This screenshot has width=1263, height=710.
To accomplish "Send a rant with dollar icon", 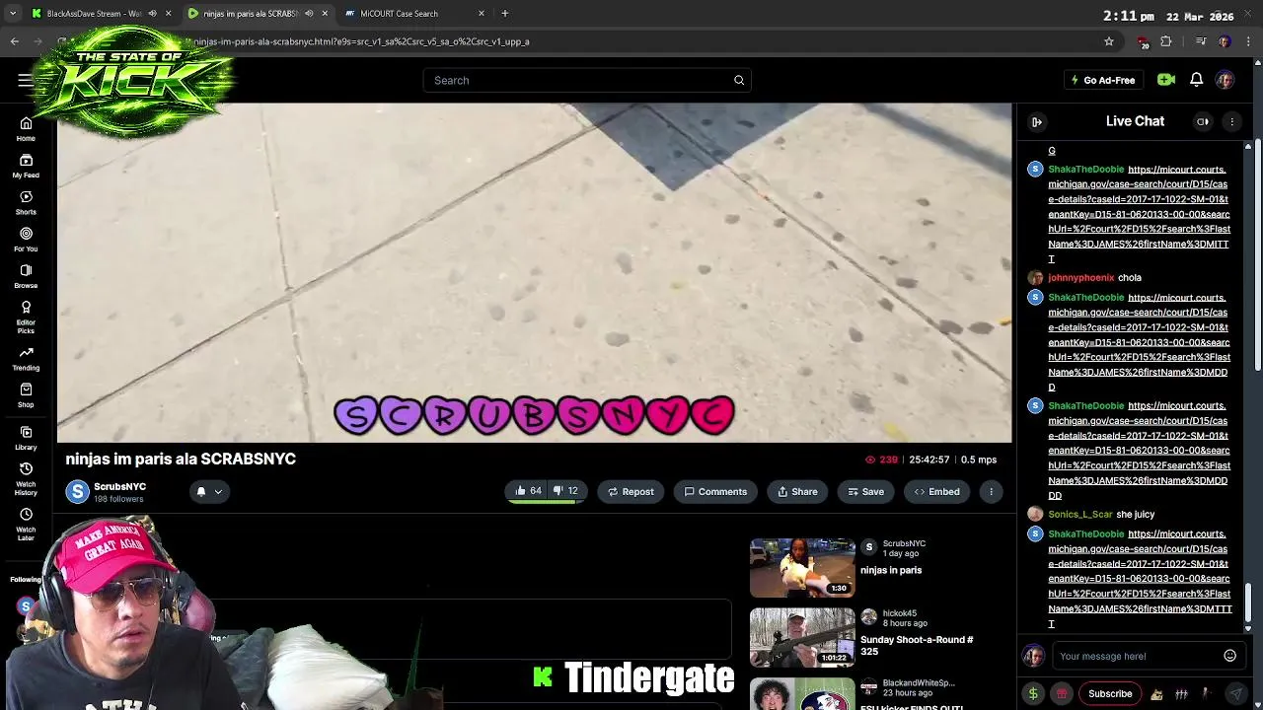I will 1033,693.
